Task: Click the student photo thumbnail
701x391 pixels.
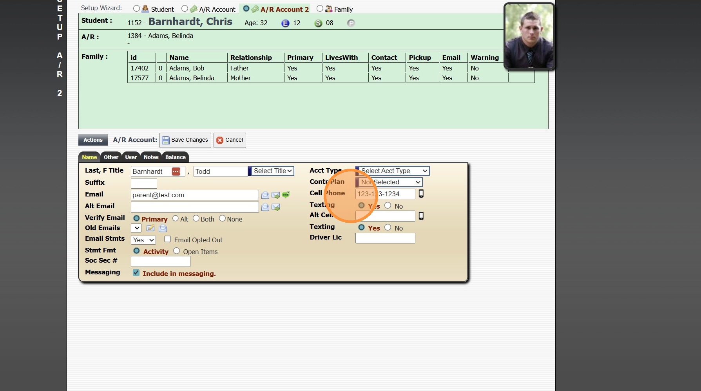Action: coord(529,36)
